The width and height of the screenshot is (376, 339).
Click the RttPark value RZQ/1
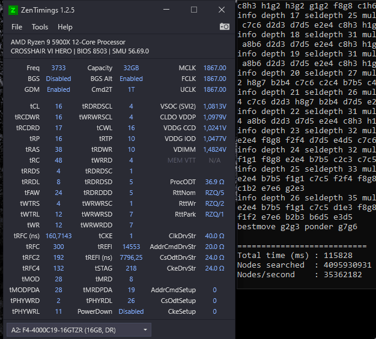click(214, 214)
